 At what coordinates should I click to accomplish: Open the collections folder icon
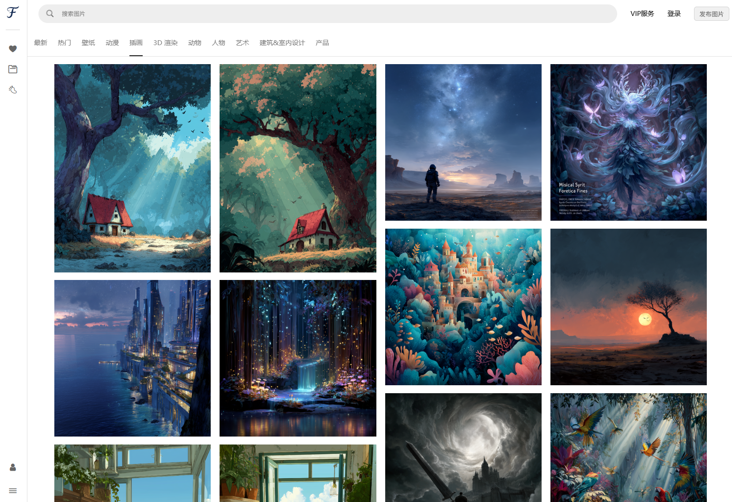[x=13, y=69]
